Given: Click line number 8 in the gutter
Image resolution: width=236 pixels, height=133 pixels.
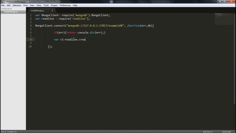Looking at the screenshot, I should [31, 40].
